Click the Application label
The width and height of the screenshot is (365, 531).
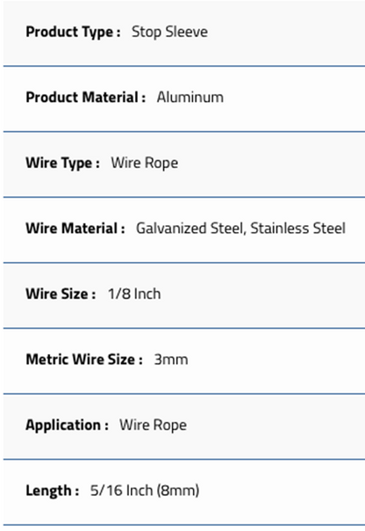coord(68,426)
